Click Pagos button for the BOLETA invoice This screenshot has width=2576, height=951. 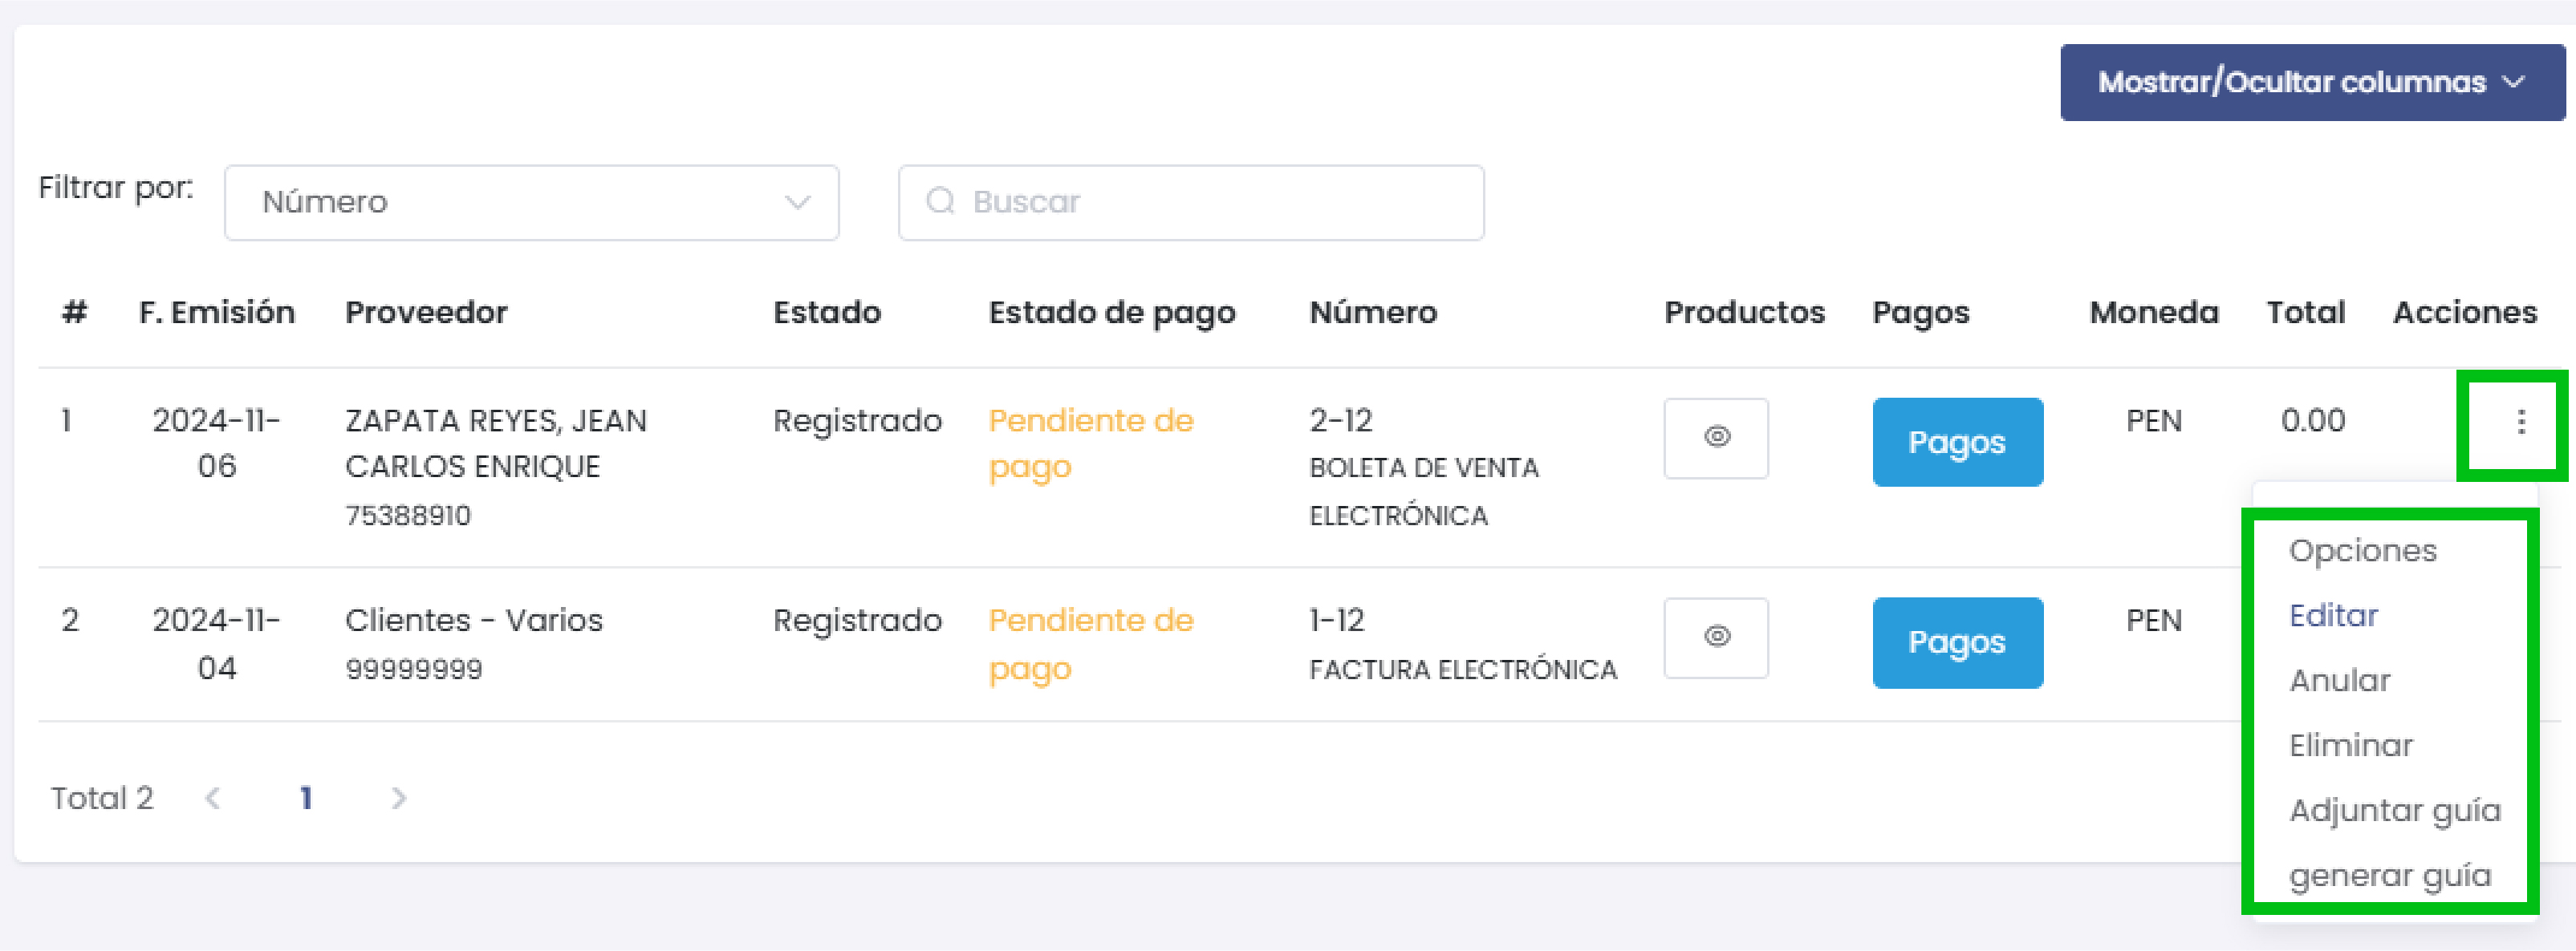pyautogui.click(x=1957, y=442)
